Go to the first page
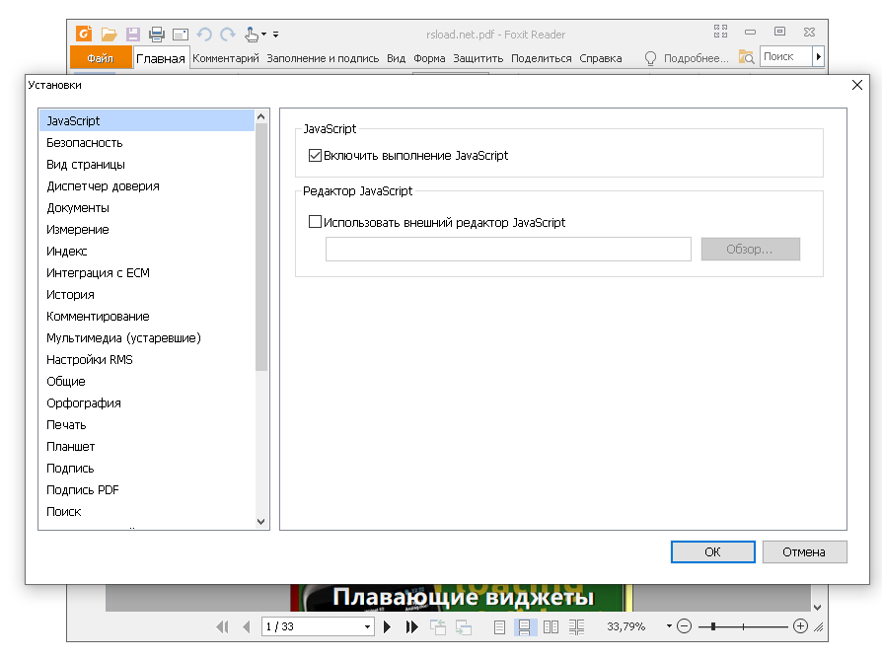Image resolution: width=882 pixels, height=658 pixels. (223, 626)
